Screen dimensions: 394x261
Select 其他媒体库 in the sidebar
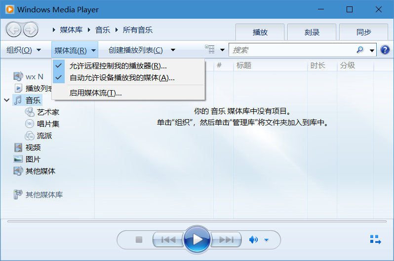(x=44, y=195)
